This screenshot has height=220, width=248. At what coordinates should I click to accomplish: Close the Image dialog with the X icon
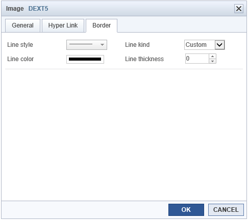[239, 9]
